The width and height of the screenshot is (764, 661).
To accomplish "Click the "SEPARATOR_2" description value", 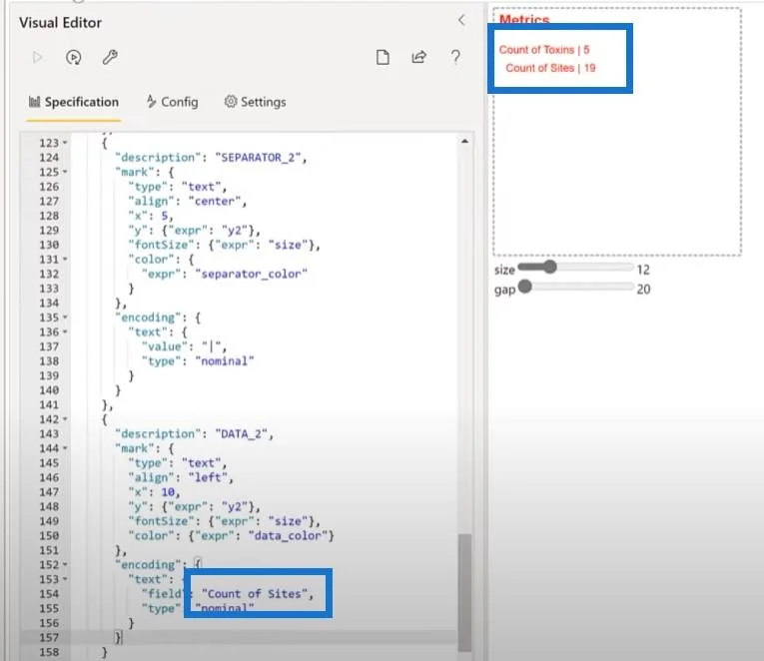I will [258, 158].
